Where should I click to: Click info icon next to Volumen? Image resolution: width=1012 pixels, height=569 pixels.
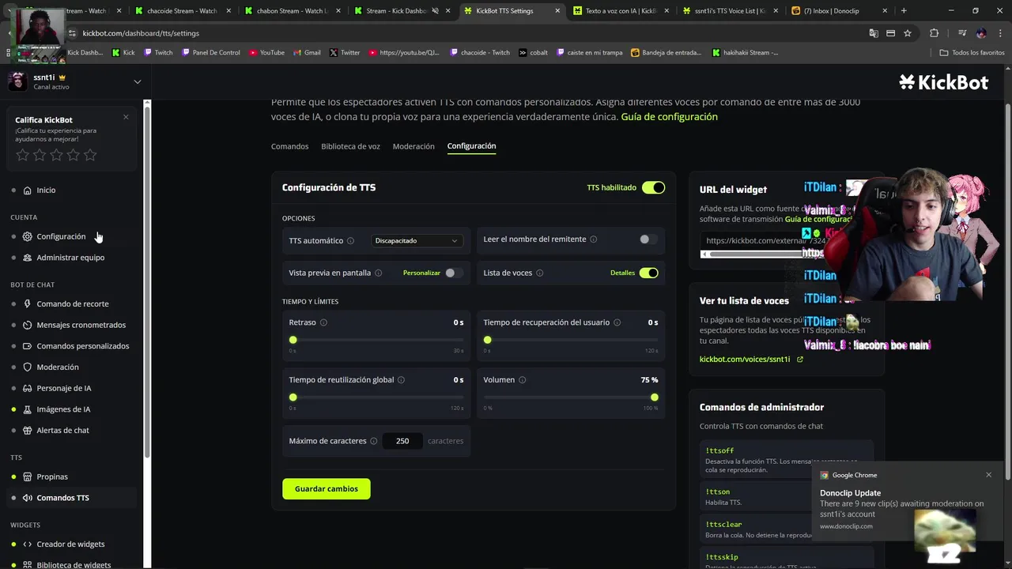click(x=522, y=380)
